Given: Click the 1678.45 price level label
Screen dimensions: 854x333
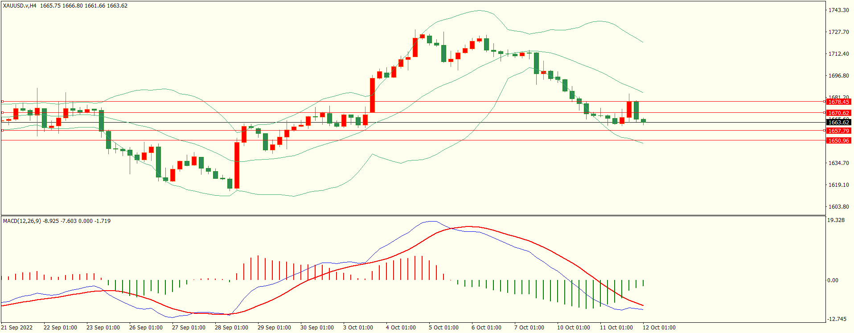Looking at the screenshot, I should click(838, 102).
